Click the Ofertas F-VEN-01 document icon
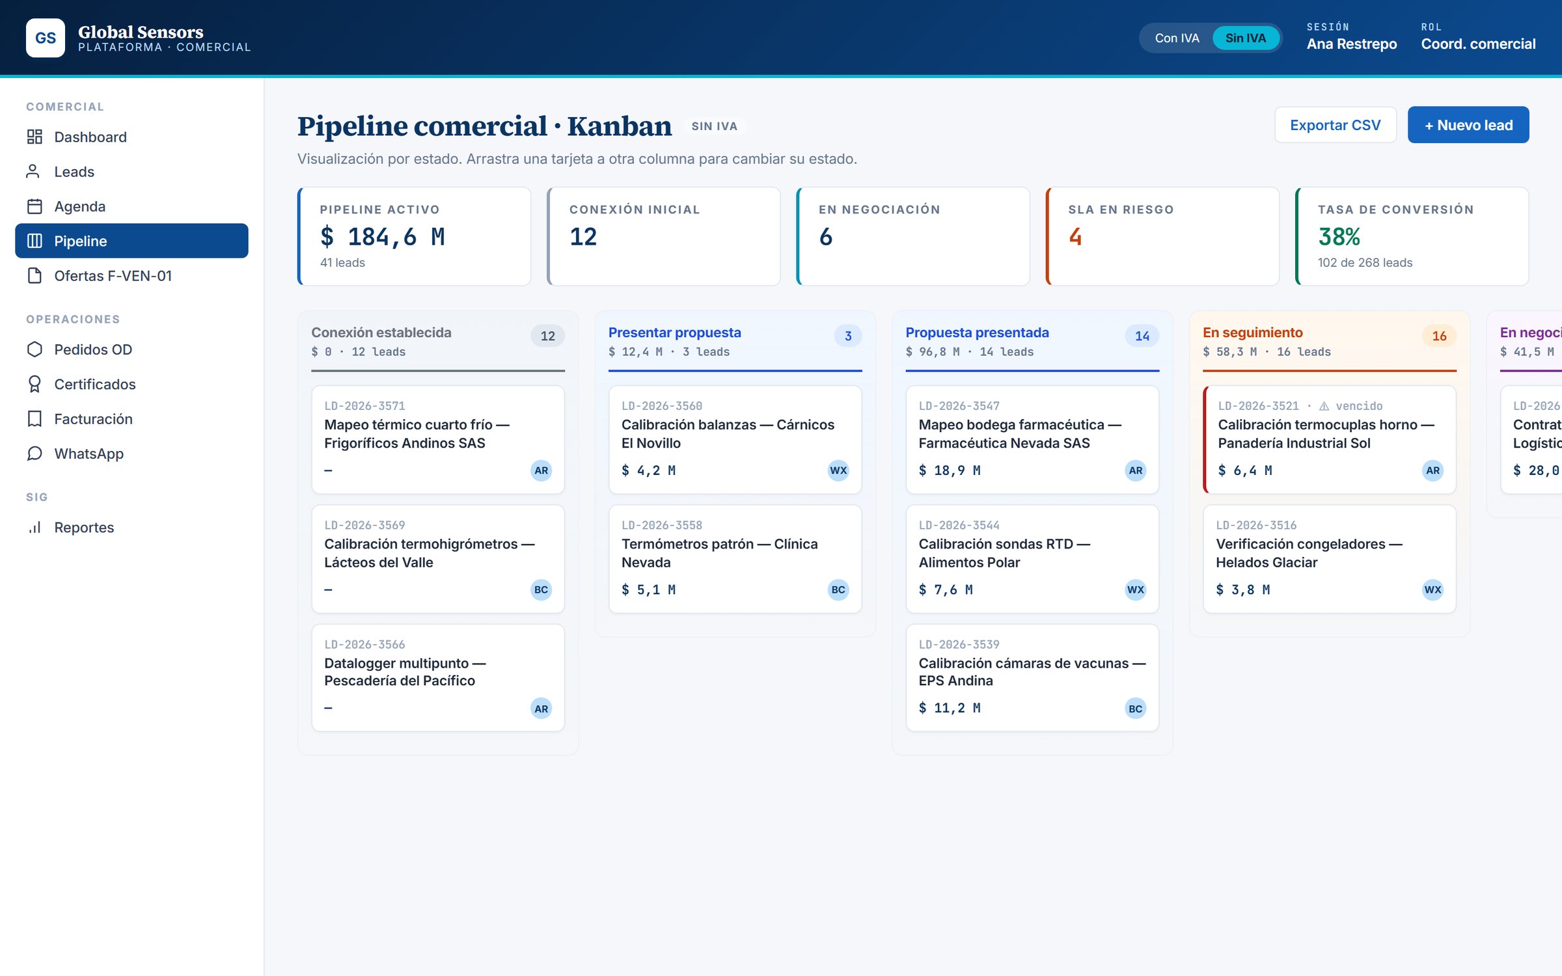The width and height of the screenshot is (1562, 976). pyautogui.click(x=34, y=275)
